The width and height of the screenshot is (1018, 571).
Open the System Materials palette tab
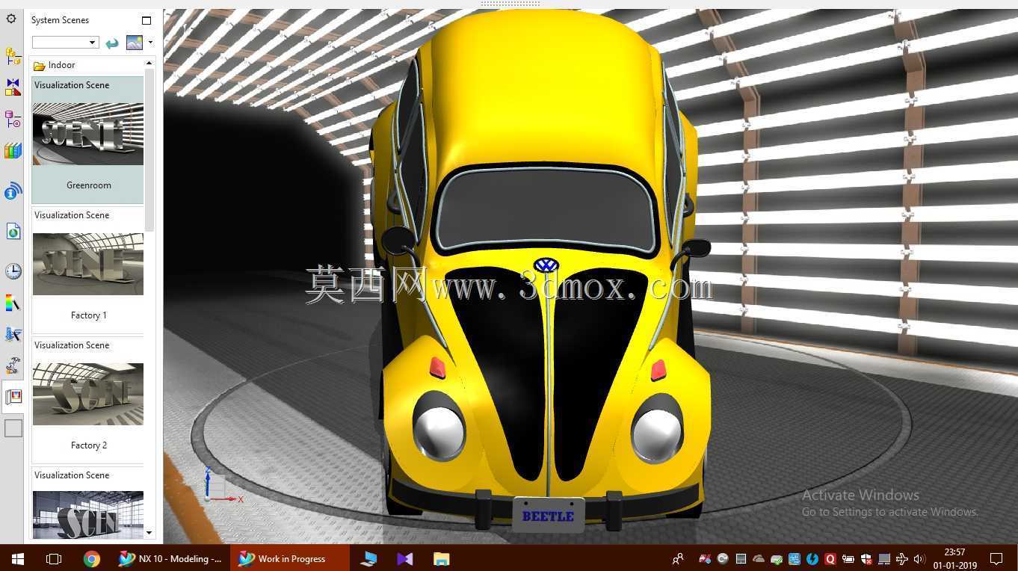13,303
